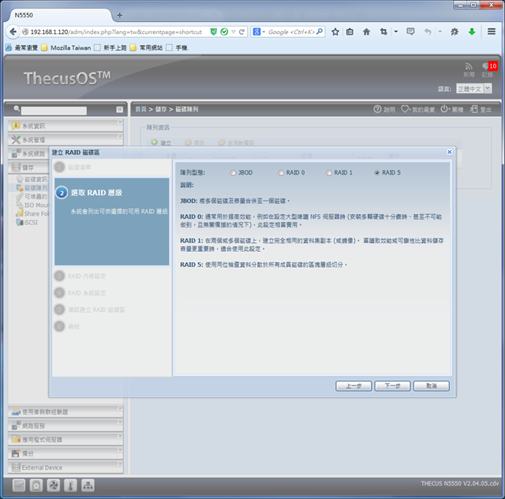Click the 記錄 log icon with badge 10

point(488,69)
